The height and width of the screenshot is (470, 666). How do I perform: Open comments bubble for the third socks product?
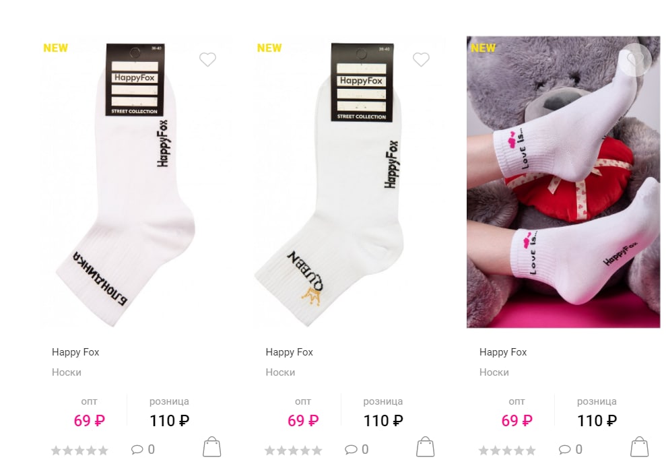[570, 449]
